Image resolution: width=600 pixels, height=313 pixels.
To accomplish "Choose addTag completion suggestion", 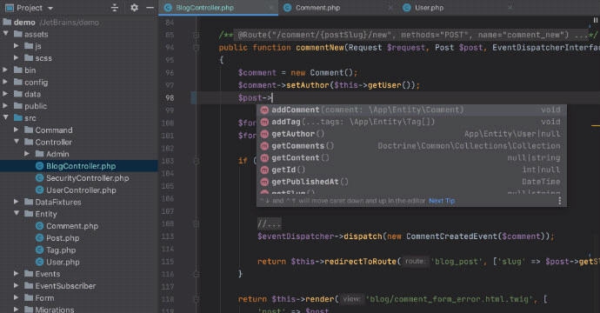I will [x=411, y=122].
